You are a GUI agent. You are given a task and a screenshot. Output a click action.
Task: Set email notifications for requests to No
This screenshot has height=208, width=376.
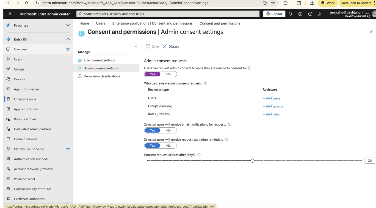(x=168, y=130)
